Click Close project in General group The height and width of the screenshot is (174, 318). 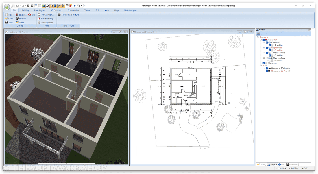click(x=20, y=23)
